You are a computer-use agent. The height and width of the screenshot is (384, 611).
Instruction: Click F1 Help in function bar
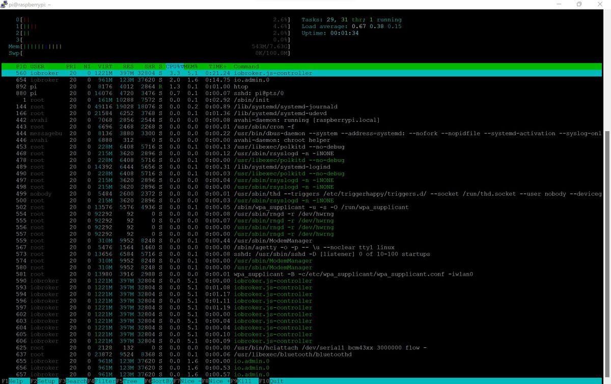12,381
